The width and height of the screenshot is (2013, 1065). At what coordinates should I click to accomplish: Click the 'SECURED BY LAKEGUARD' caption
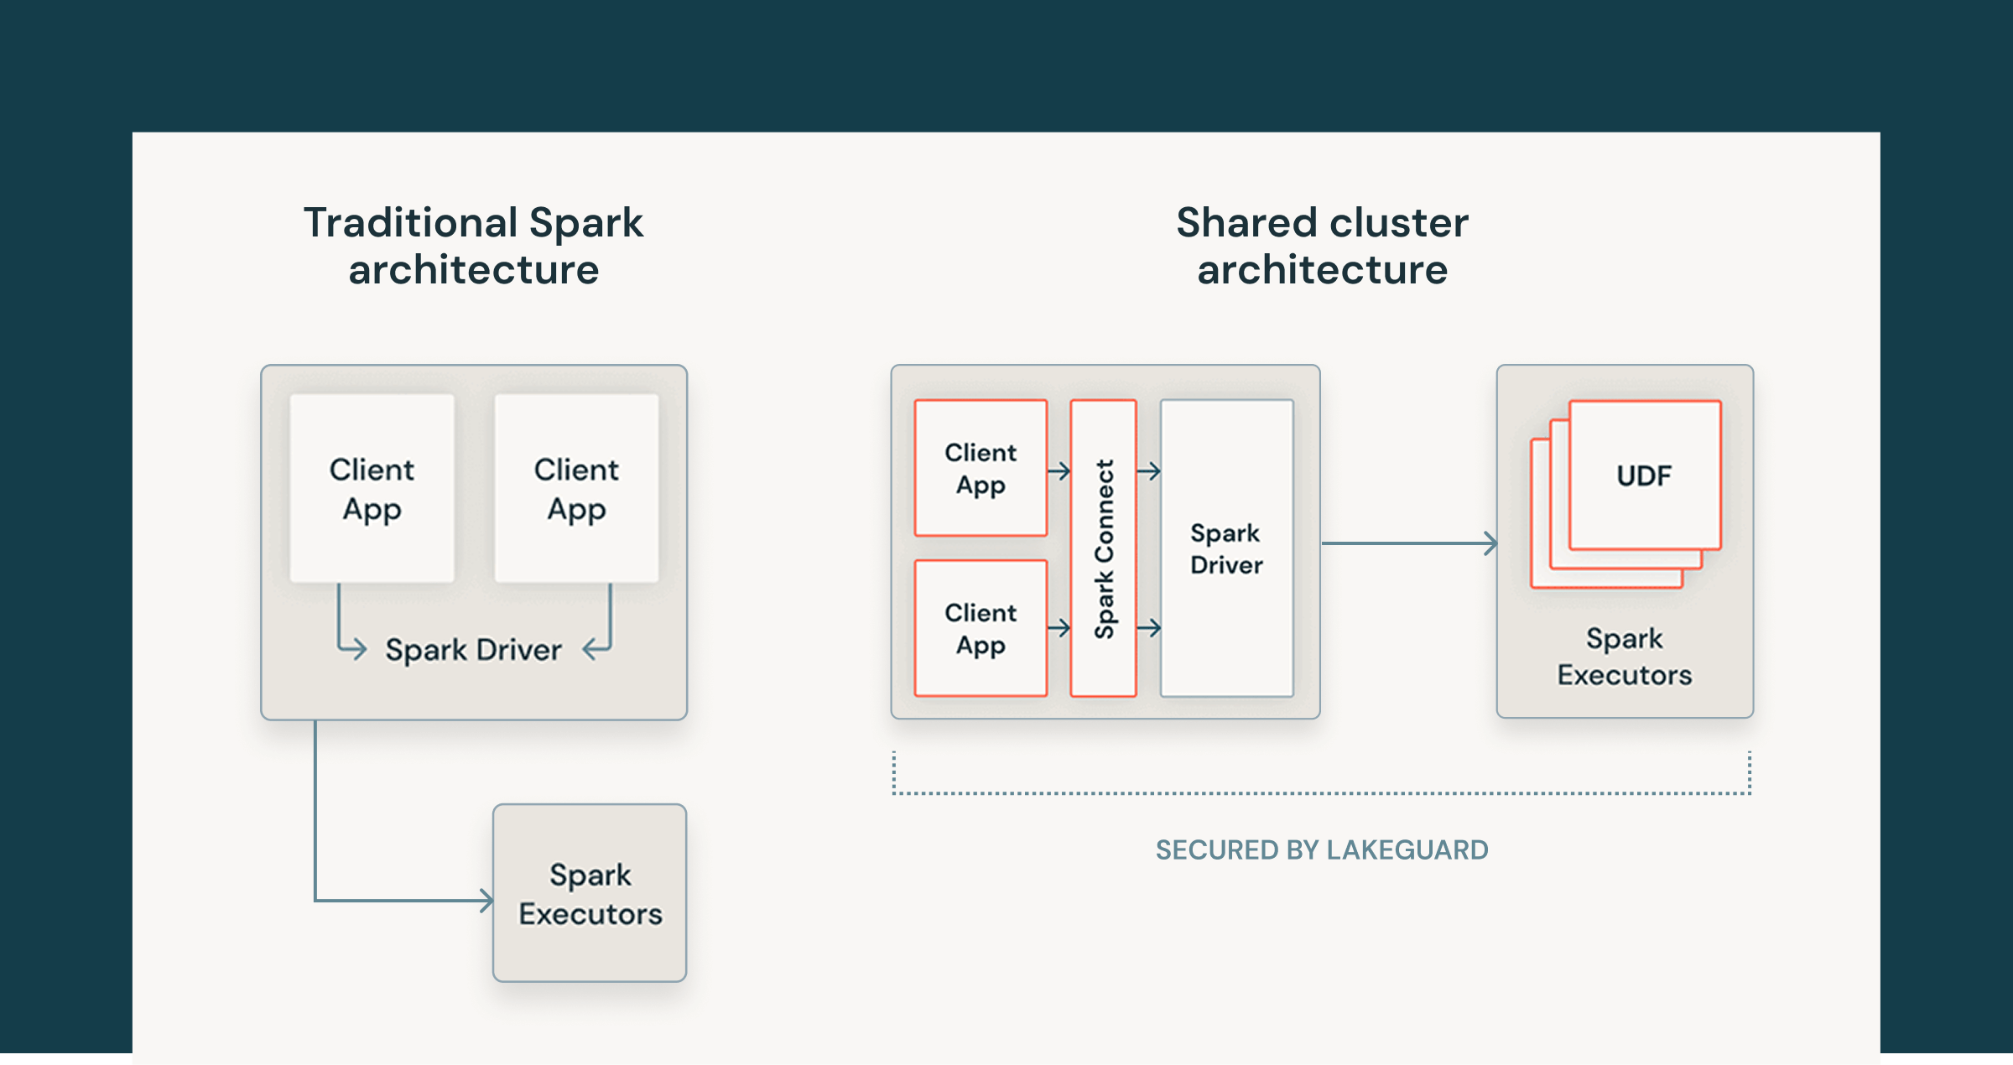point(1322,849)
